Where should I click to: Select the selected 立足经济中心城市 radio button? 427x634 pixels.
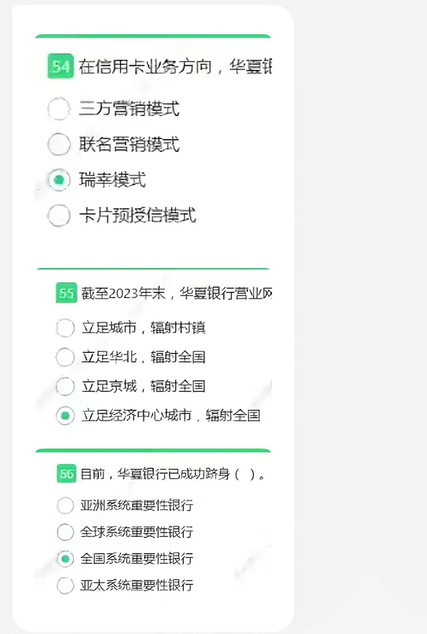pyautogui.click(x=65, y=416)
